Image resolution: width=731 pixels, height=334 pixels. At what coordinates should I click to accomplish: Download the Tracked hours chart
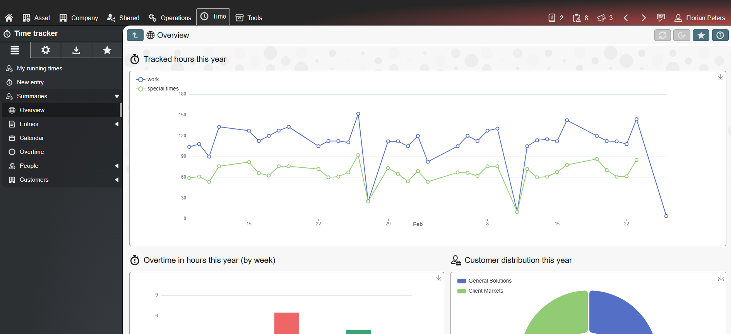click(x=721, y=77)
